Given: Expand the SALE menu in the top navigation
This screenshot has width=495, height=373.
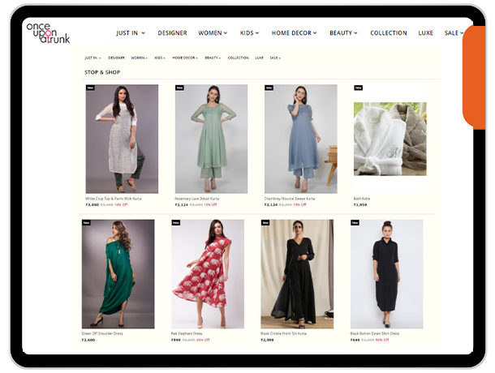Looking at the screenshot, I should (454, 33).
